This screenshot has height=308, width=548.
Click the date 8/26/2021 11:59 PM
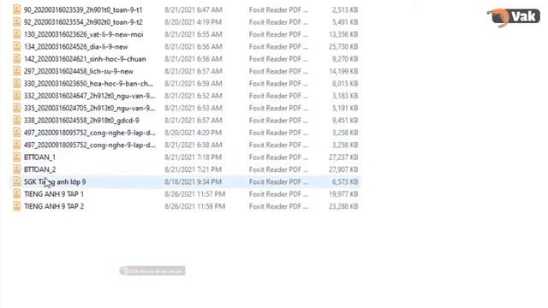194,206
